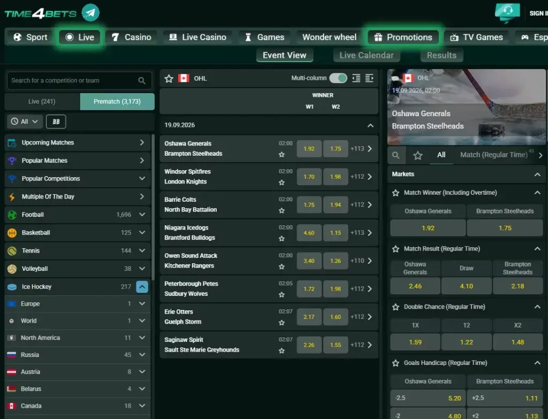Favorite the Saginaw Spirit vs Sault Ste Marie match
548x419 pixels.
[281, 351]
